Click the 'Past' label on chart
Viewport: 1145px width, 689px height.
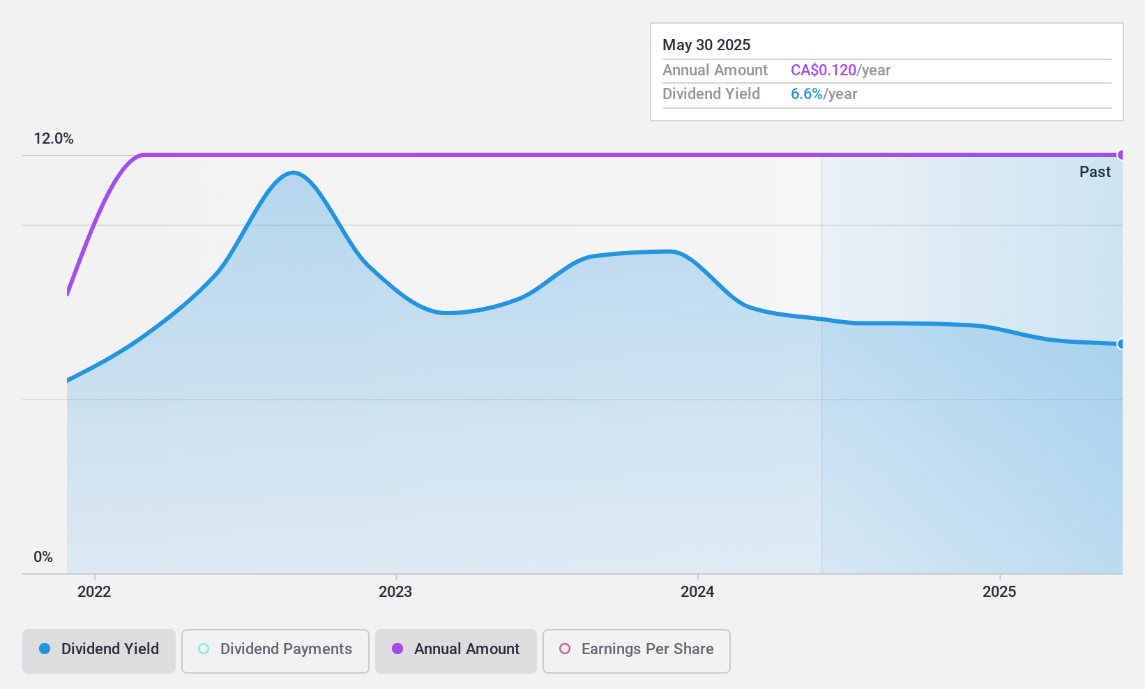click(x=1095, y=172)
